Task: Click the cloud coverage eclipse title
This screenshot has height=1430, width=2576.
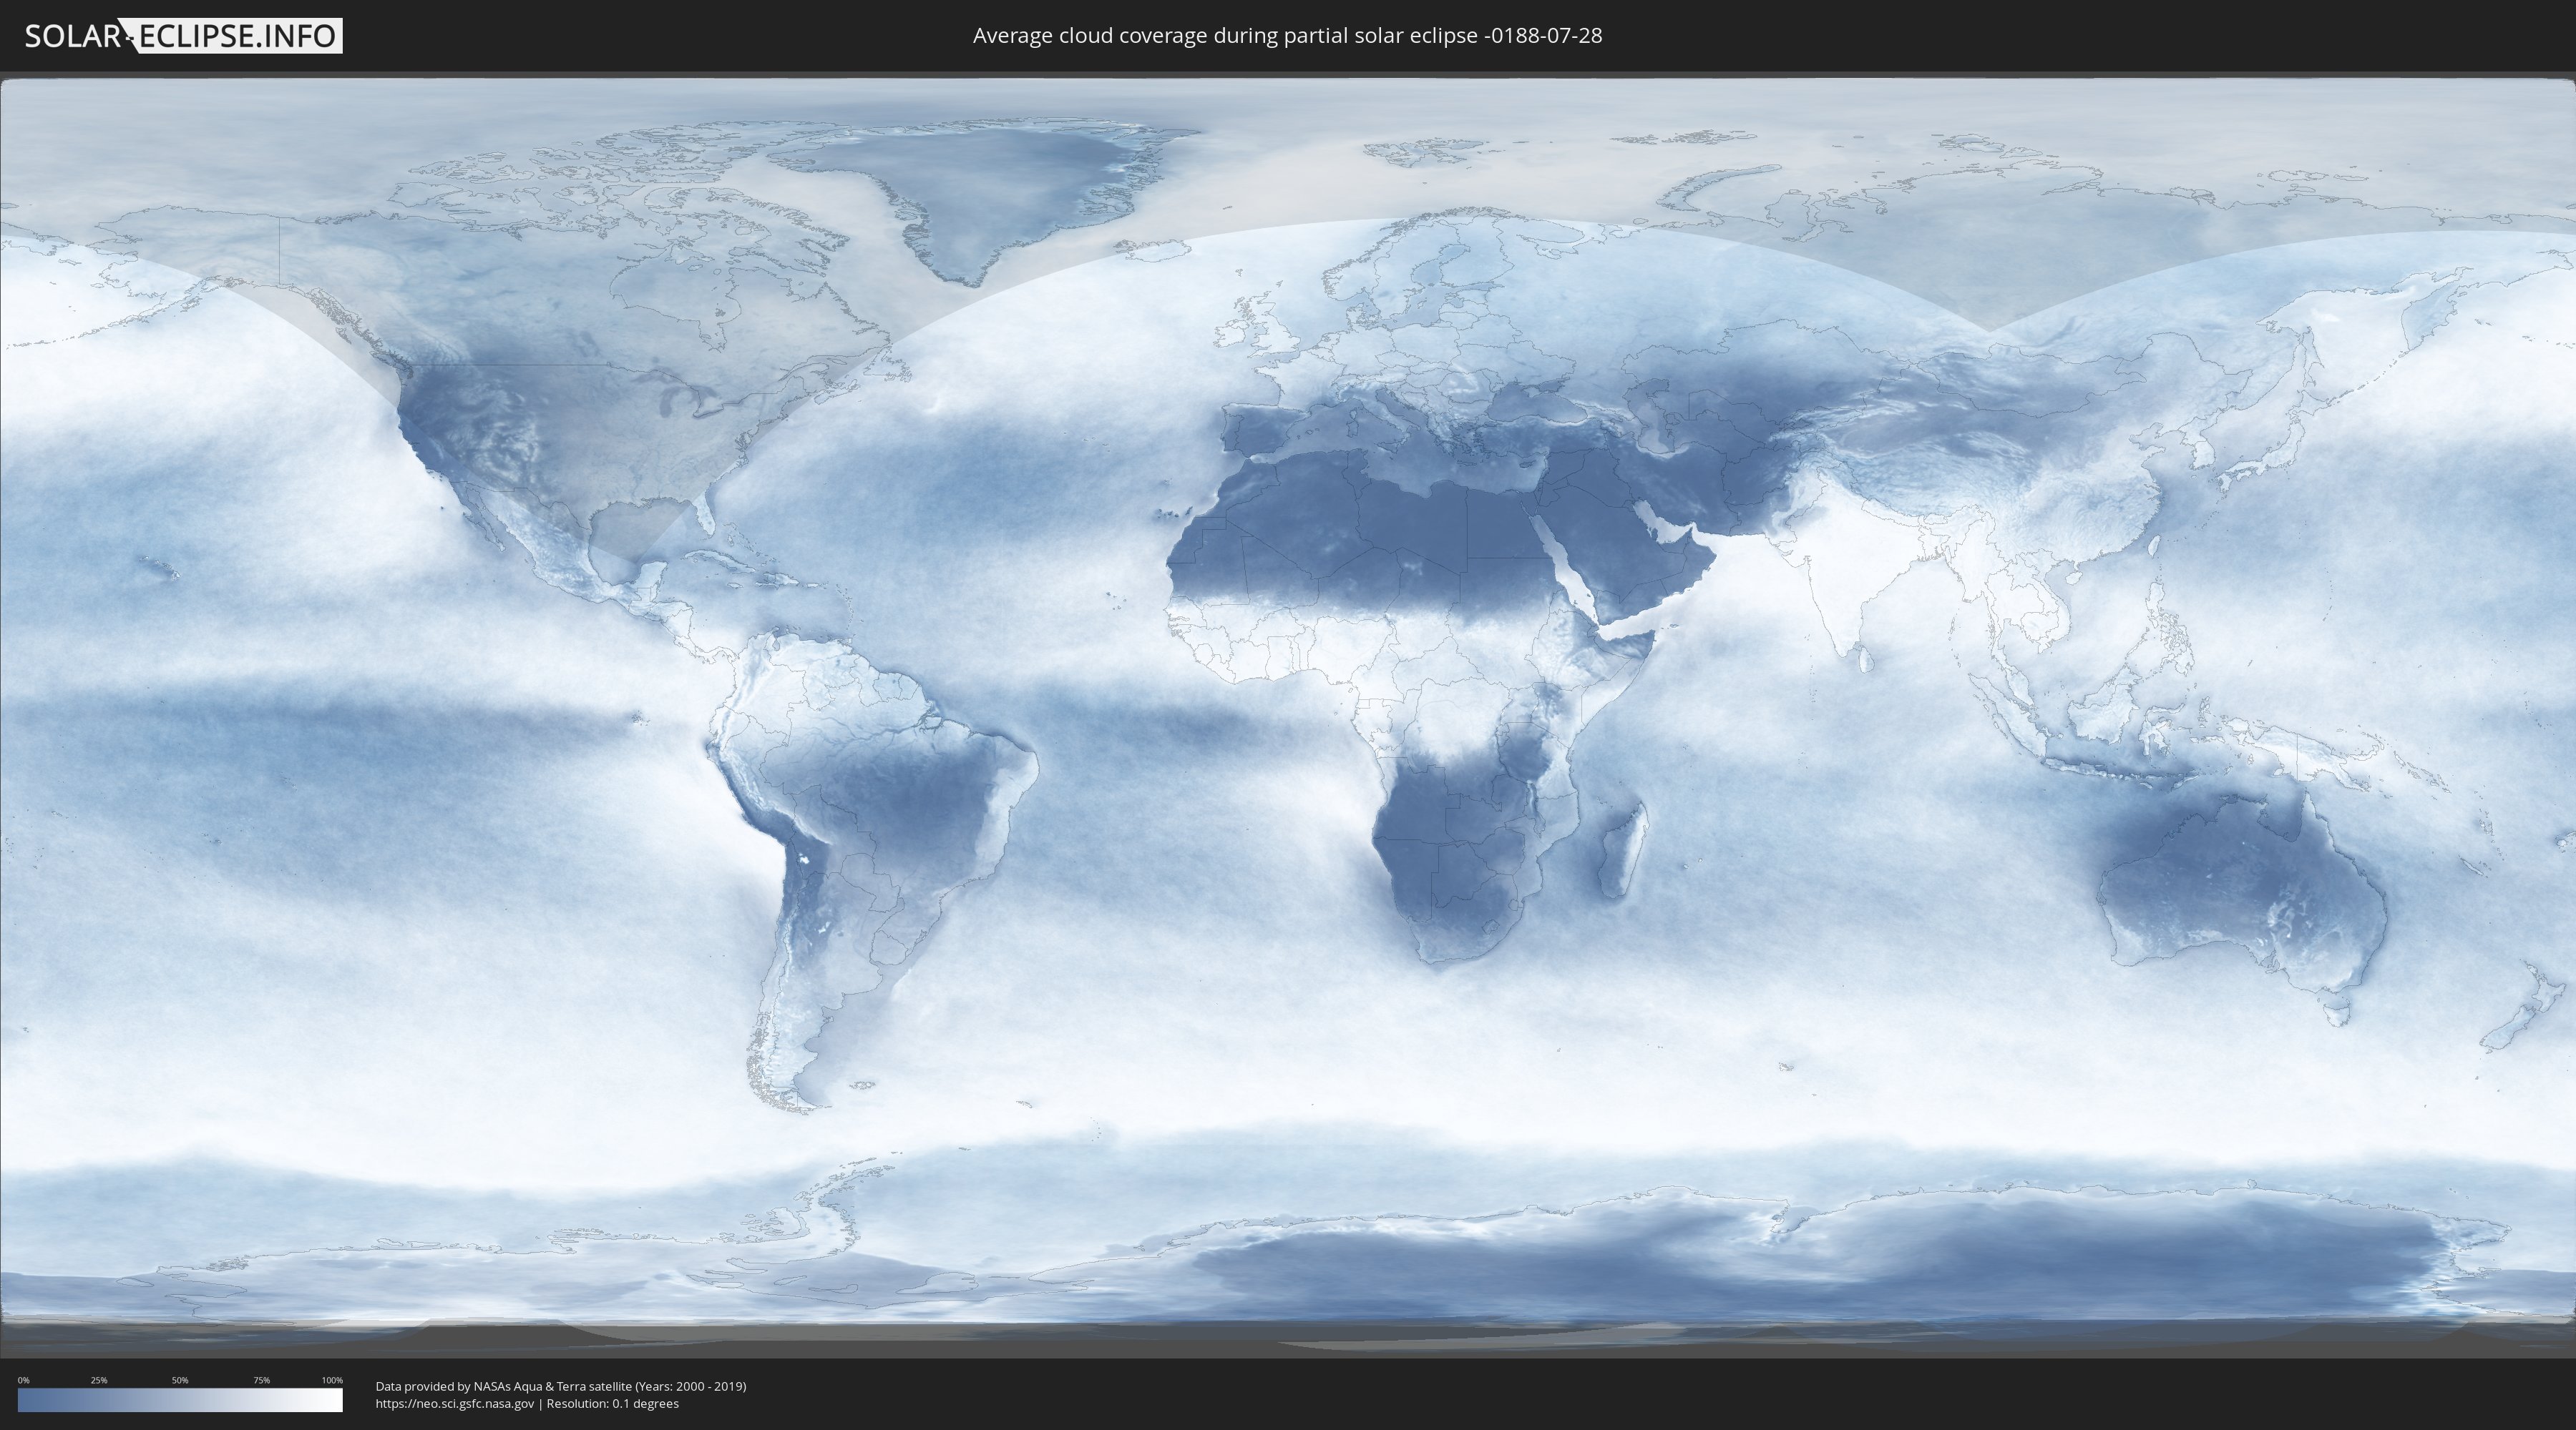Action: click(1287, 36)
